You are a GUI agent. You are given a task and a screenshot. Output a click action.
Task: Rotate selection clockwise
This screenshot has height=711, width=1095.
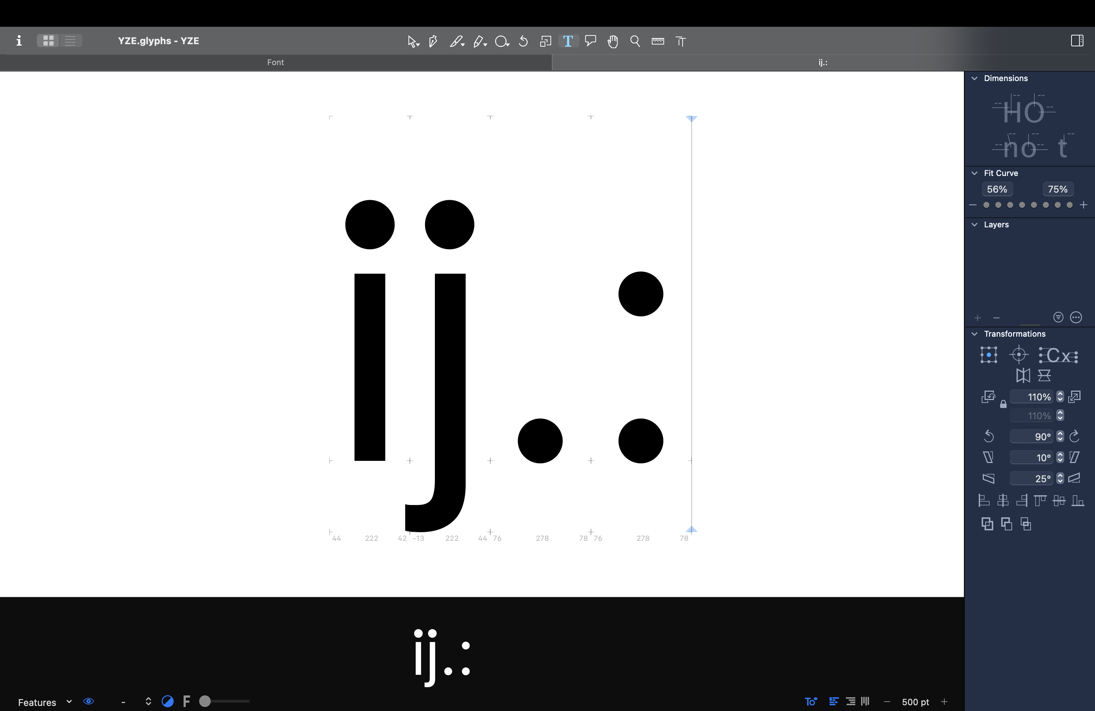click(1074, 437)
